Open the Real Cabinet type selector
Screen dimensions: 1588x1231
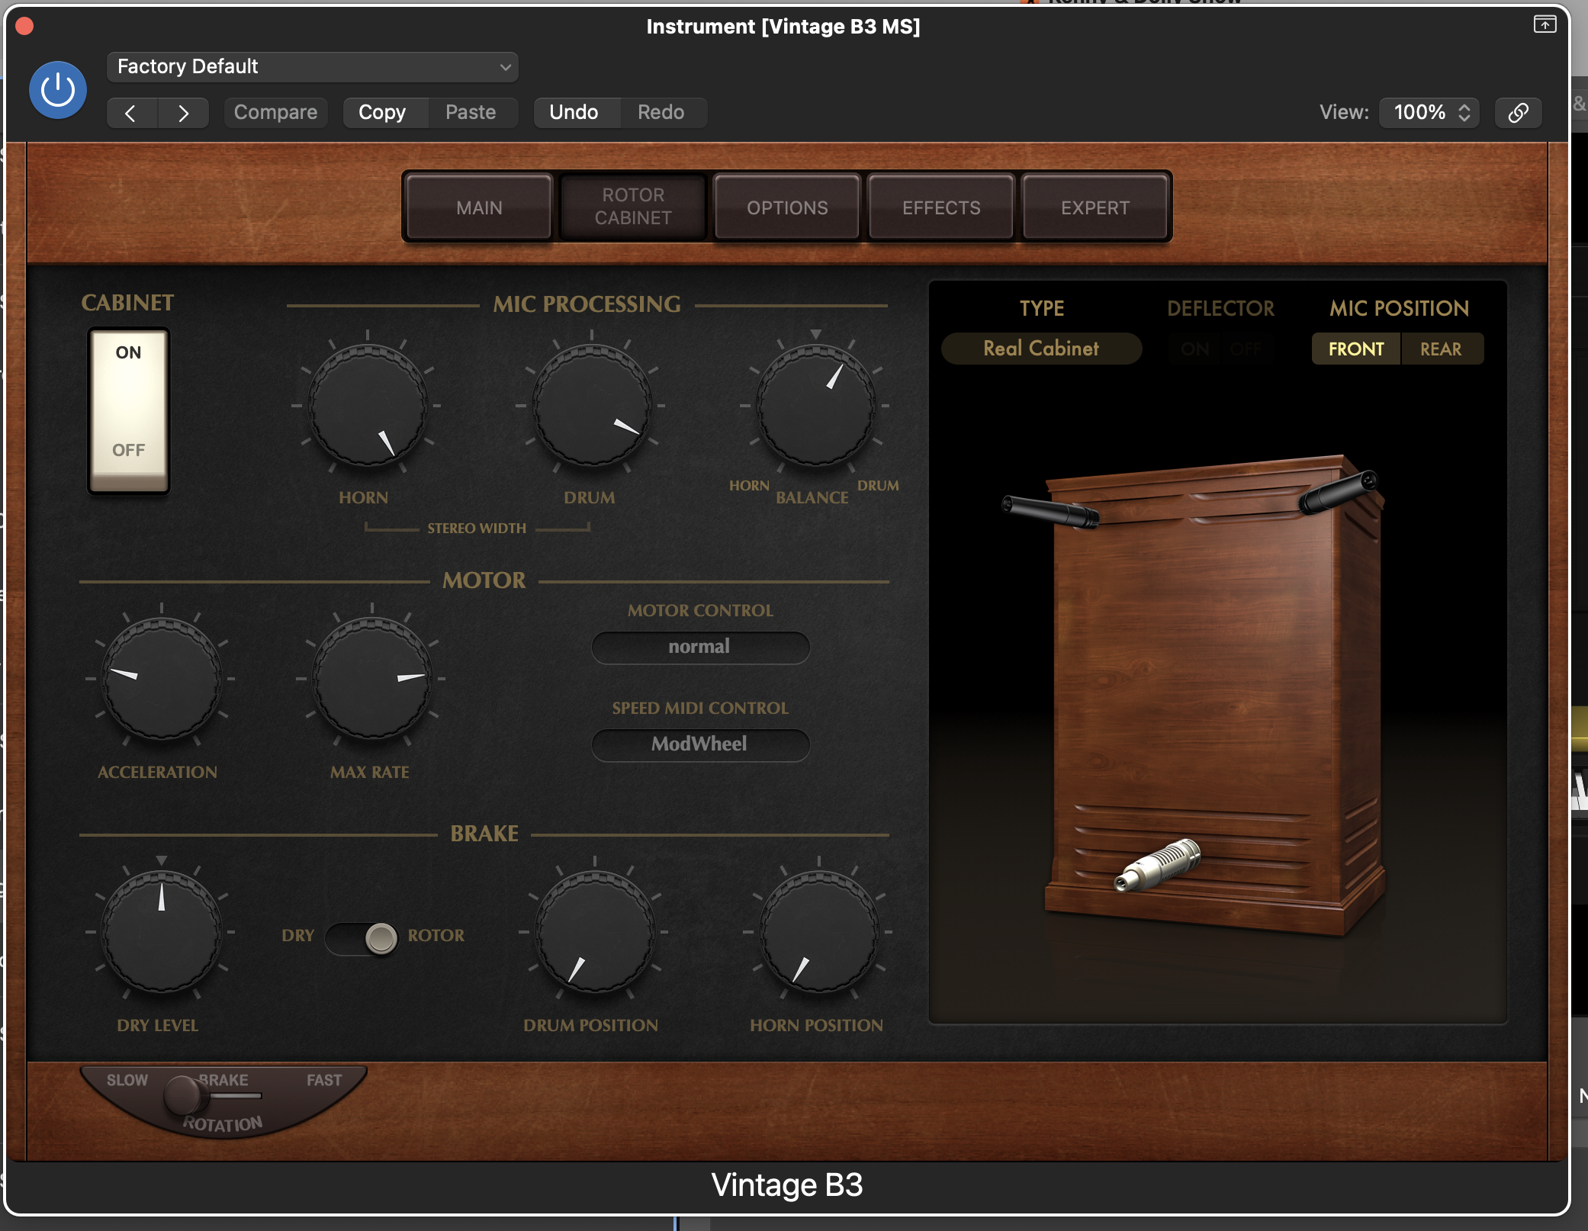(1040, 349)
